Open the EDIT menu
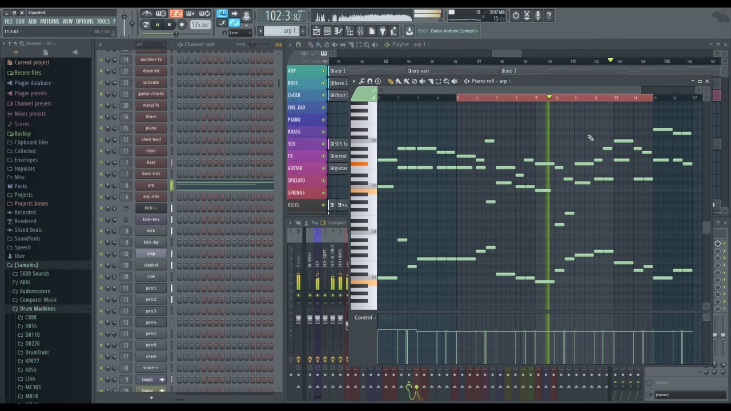 click(x=21, y=22)
